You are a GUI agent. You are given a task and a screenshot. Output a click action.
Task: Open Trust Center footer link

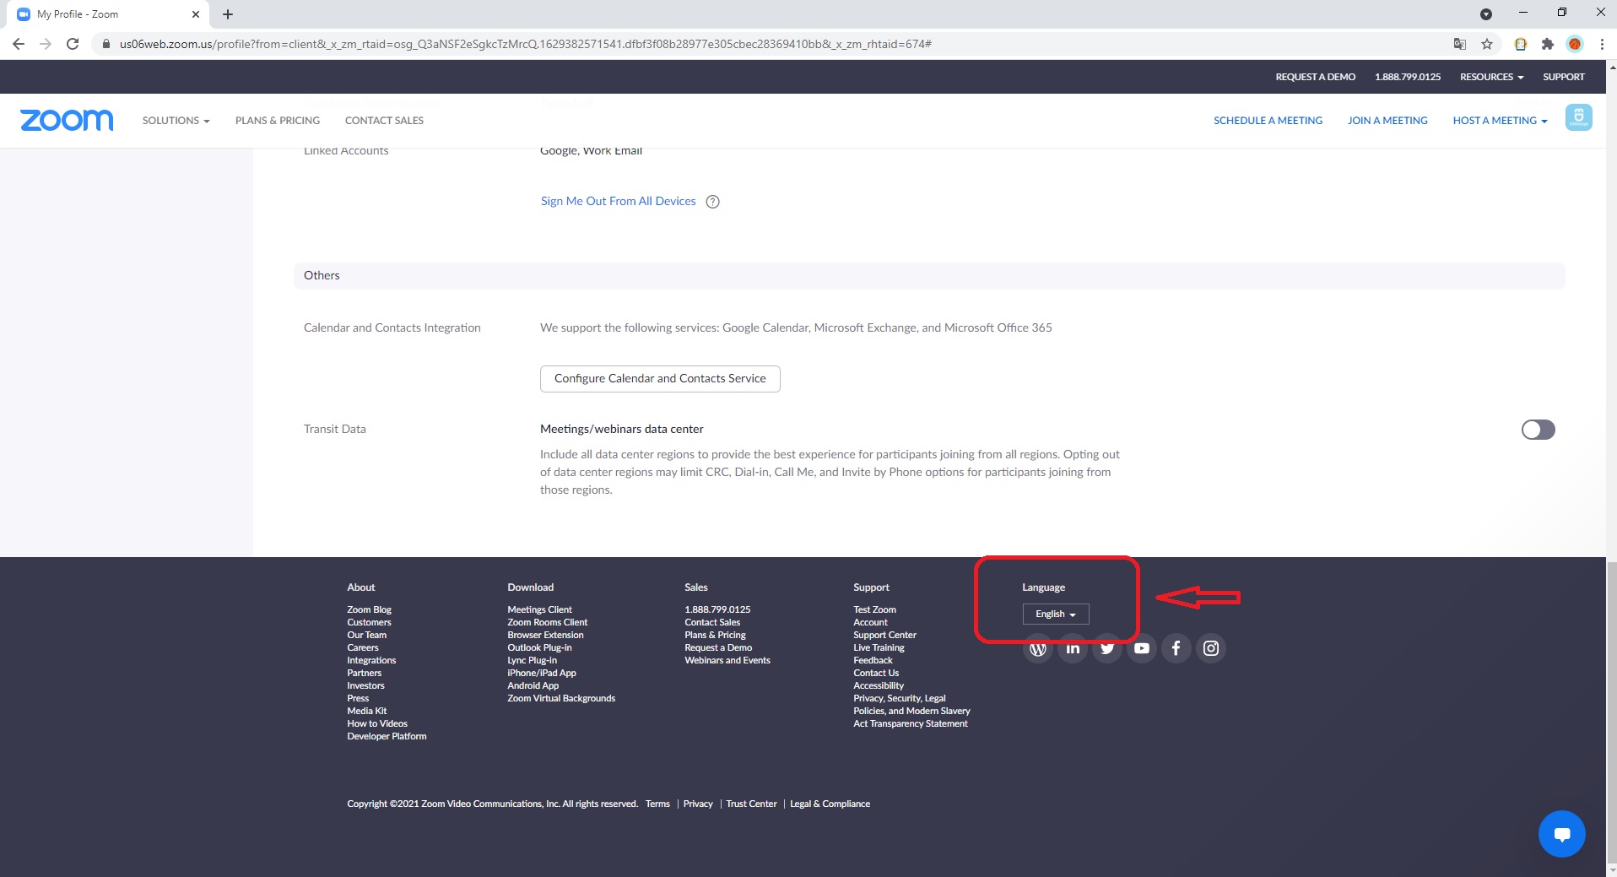coord(751,804)
